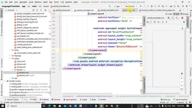
Task: Switch editor to Design view mode
Action: pyautogui.click(x=184, y=14)
